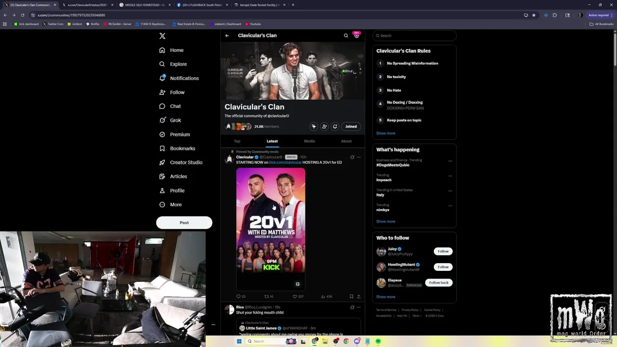Like the pinned post with 257 likes
617x347 pixels.
coord(298,296)
